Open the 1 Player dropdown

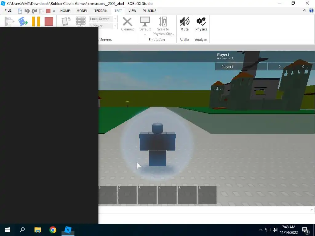point(103,26)
